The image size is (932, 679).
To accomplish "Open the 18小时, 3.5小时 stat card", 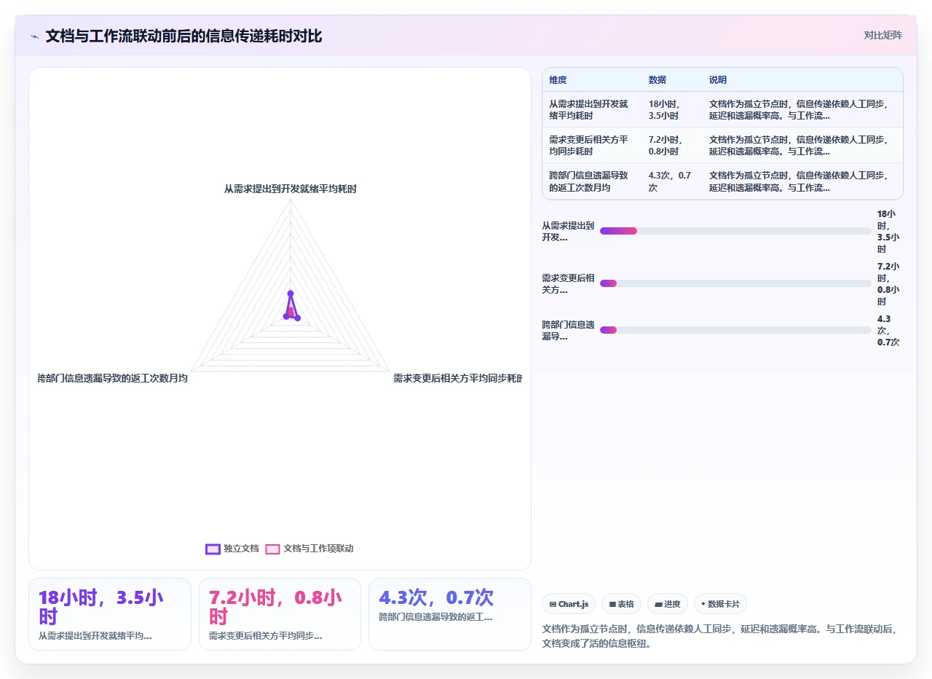I will pos(110,614).
